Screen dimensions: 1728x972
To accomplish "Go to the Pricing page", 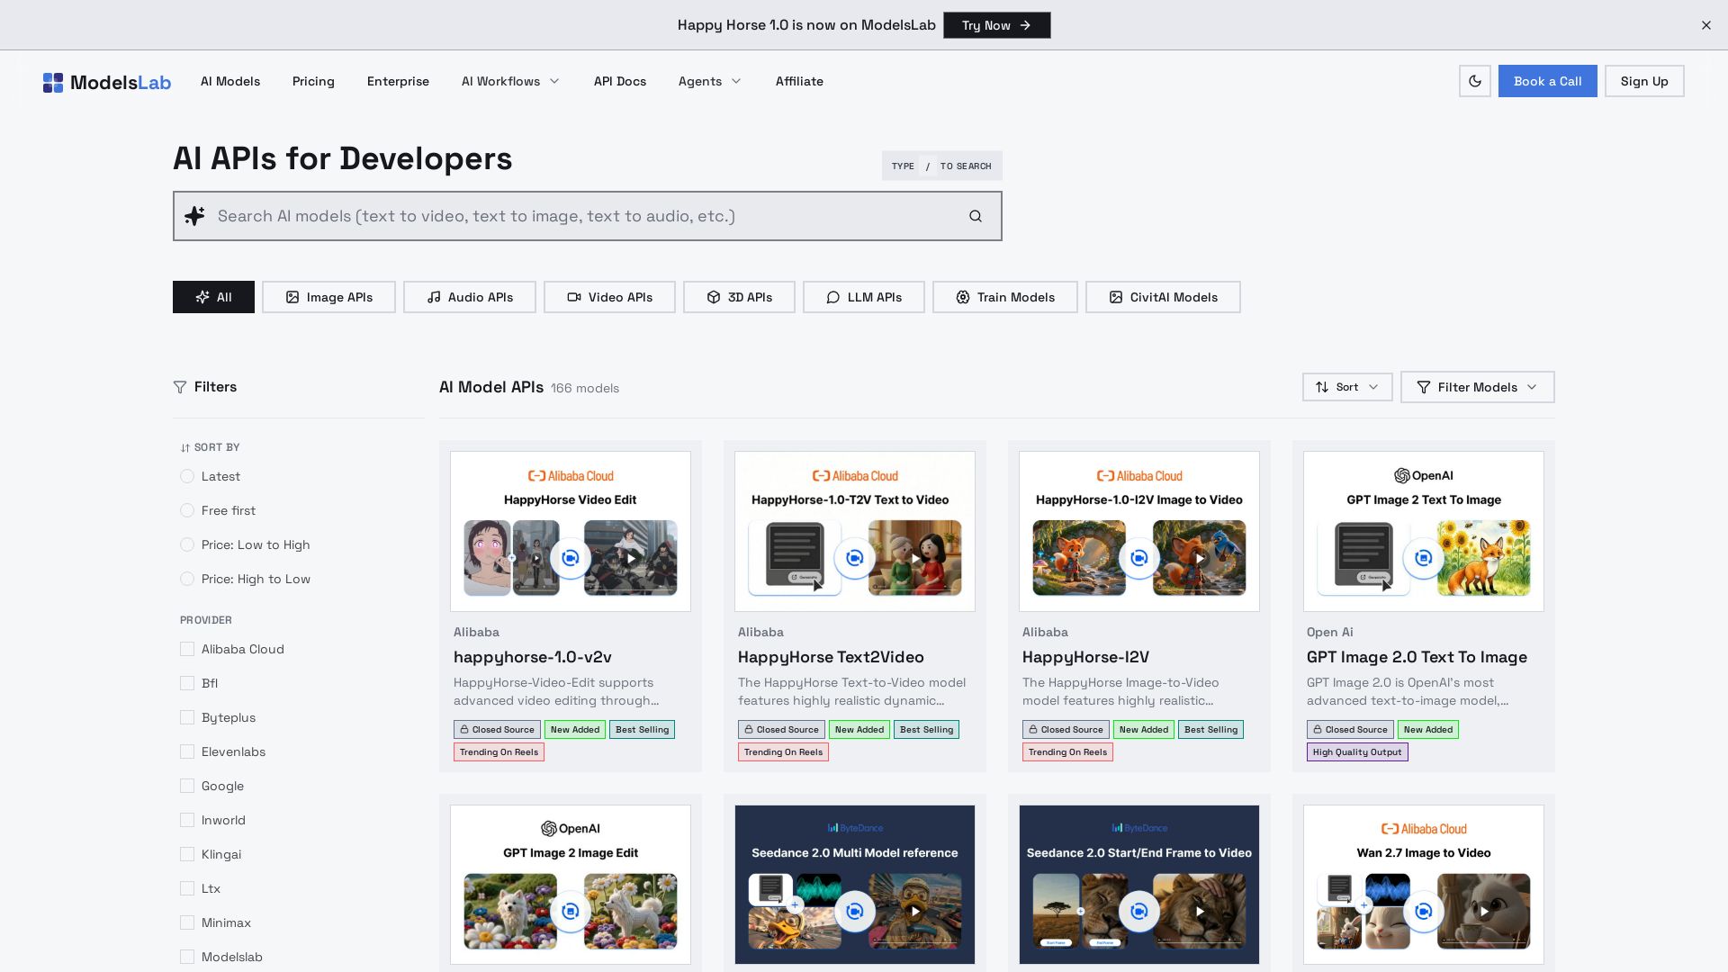I will pyautogui.click(x=313, y=81).
